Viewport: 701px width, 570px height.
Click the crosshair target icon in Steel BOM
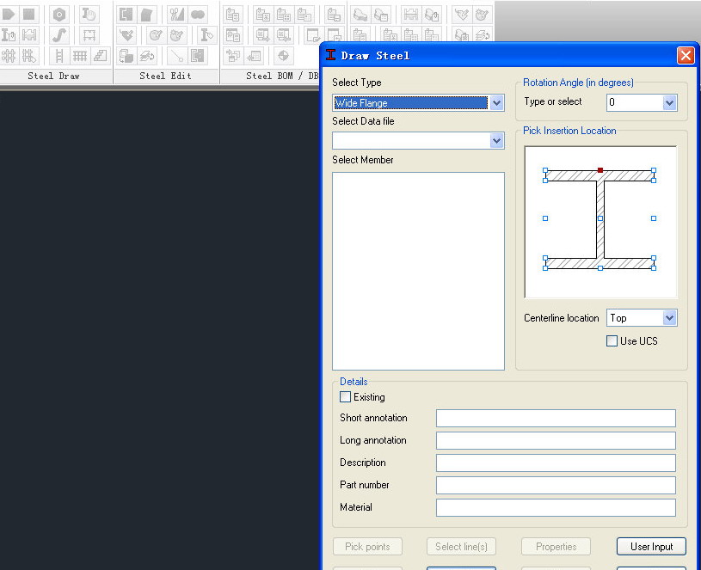click(x=283, y=56)
